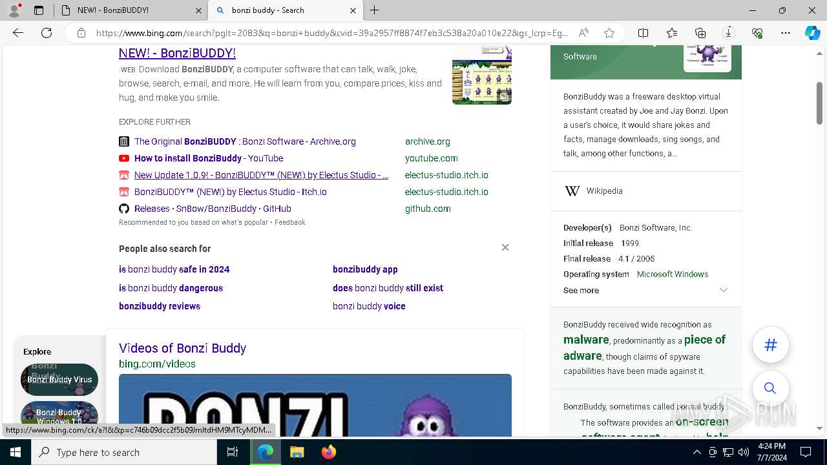Close the bonzi buddy - Search tab
The height and width of the screenshot is (465, 827).
click(x=353, y=10)
